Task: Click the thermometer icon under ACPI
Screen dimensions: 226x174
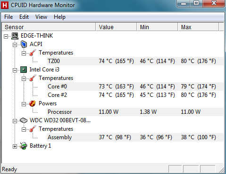Action: [33, 53]
